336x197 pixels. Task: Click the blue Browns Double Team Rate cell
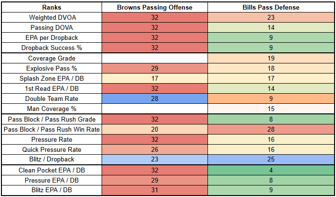tap(155, 99)
